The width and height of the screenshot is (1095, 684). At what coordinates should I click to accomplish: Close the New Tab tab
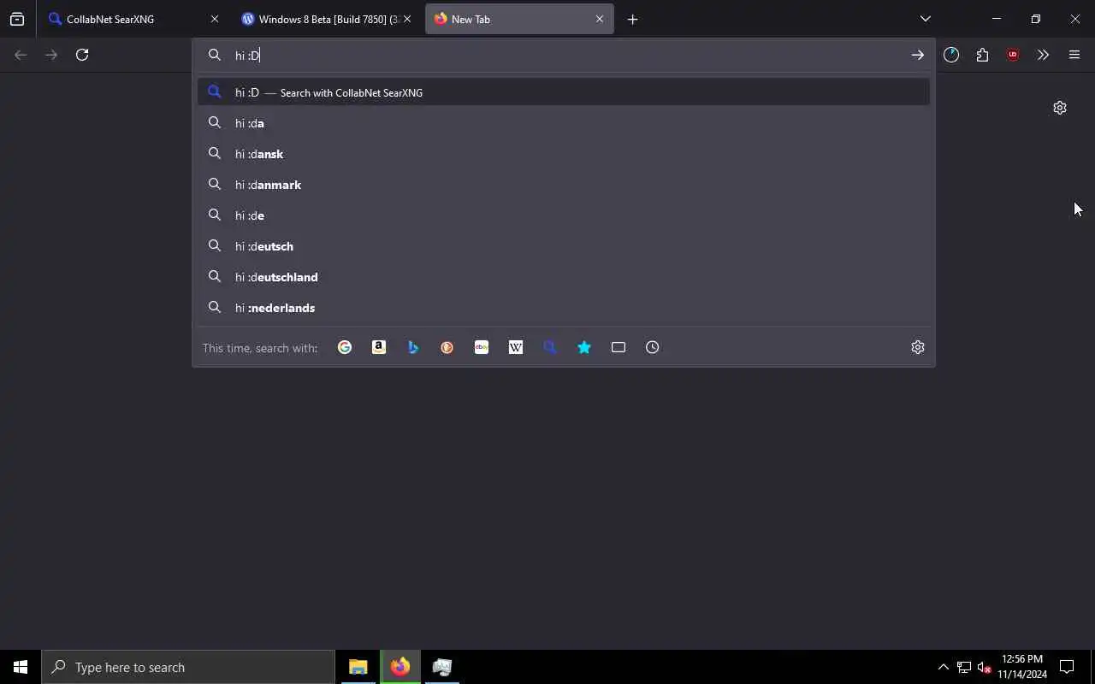pos(600,19)
